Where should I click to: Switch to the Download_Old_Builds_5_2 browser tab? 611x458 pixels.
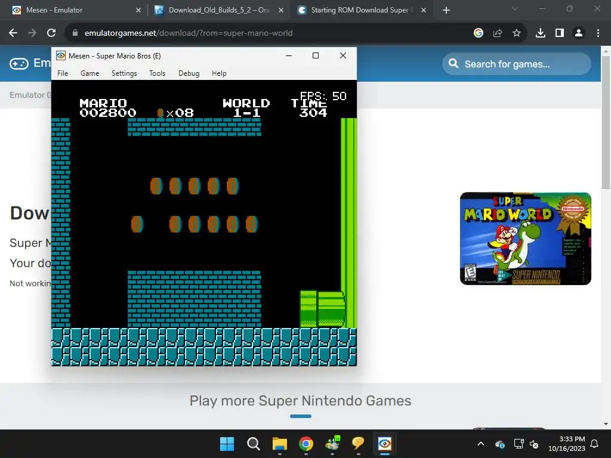pos(219,10)
